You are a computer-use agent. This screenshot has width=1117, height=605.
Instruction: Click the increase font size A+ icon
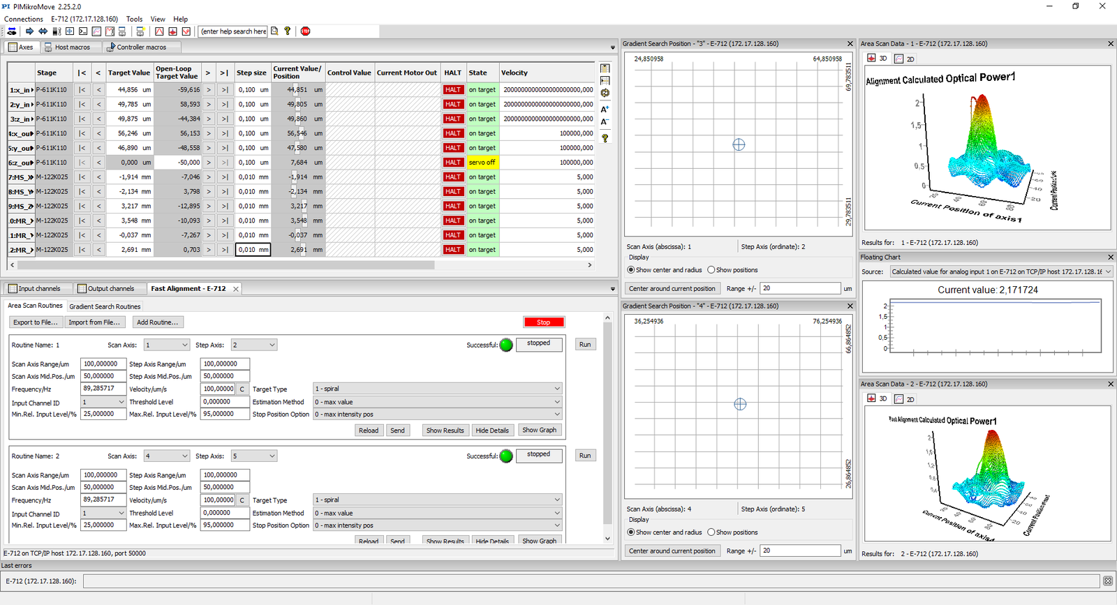(x=605, y=109)
